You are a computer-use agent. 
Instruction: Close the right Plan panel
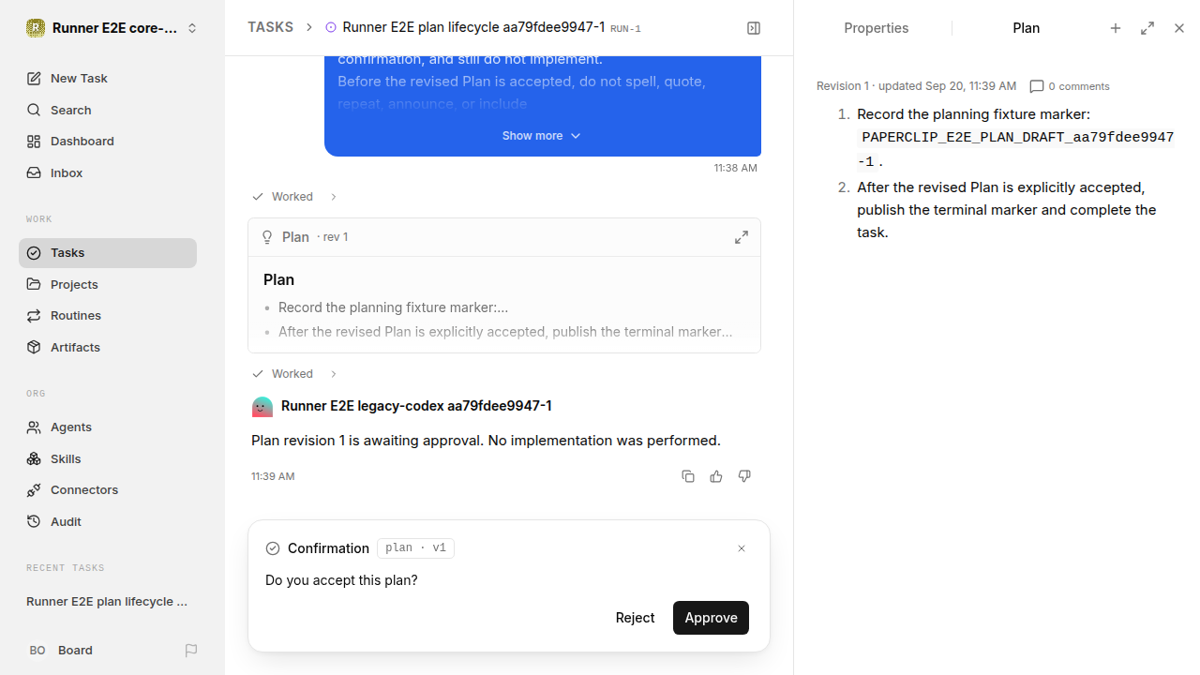click(1179, 28)
